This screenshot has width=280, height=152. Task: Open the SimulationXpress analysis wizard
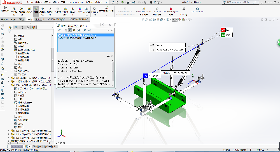point(144,10)
